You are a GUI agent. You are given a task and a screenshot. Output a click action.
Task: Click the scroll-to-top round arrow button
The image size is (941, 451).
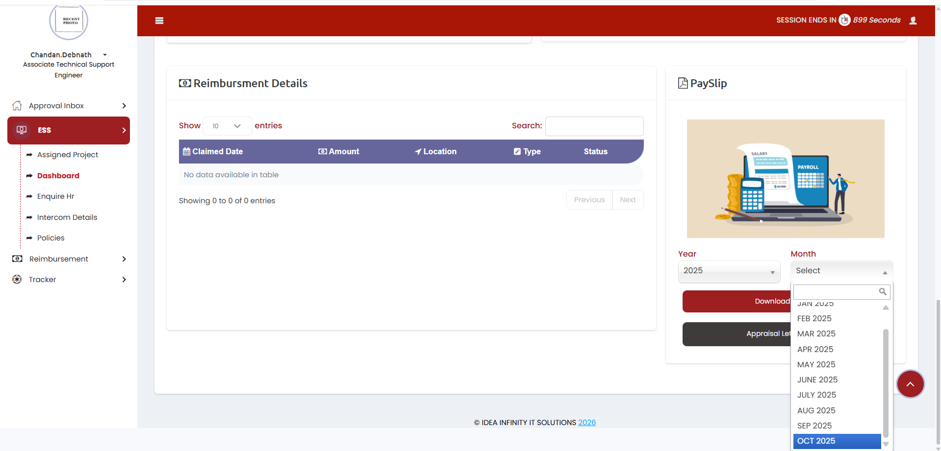pyautogui.click(x=911, y=384)
